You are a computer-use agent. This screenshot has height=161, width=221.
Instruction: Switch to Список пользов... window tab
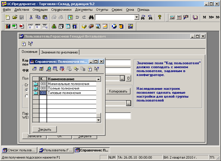click(20, 150)
